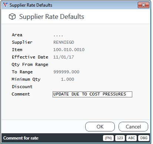Click the Minimum Qty value 1.000
Viewport: 153px width, 144px height.
(x=67, y=79)
